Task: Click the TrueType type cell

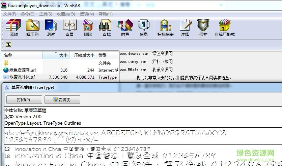Action: [x=108, y=77]
